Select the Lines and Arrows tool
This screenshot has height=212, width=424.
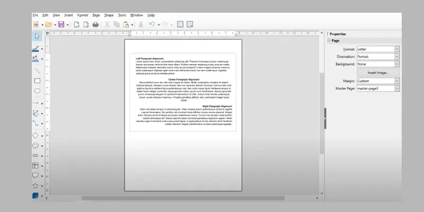tap(36, 103)
